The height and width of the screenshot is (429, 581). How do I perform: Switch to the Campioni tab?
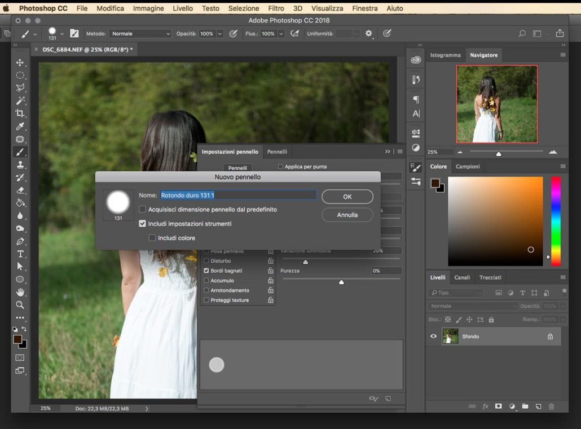click(x=468, y=166)
